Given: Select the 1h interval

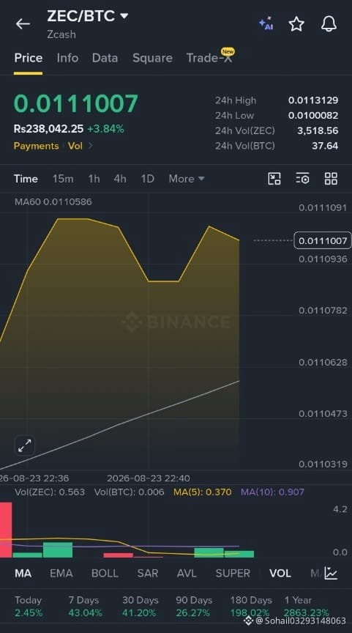Looking at the screenshot, I should (x=94, y=179).
